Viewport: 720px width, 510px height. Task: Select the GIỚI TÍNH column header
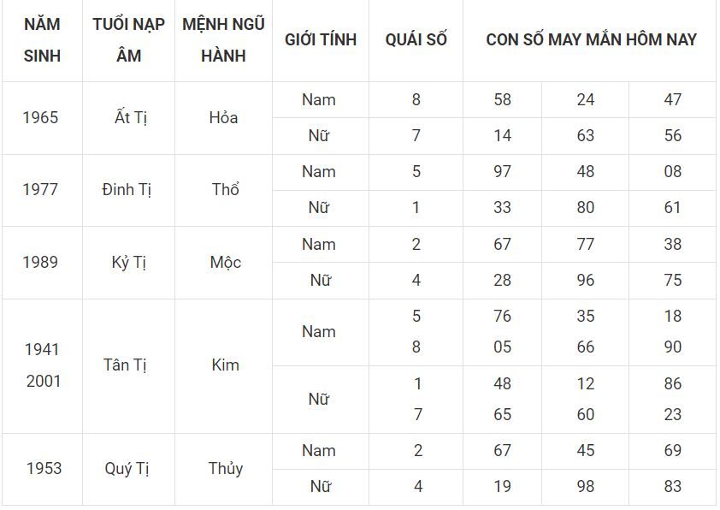[321, 40]
